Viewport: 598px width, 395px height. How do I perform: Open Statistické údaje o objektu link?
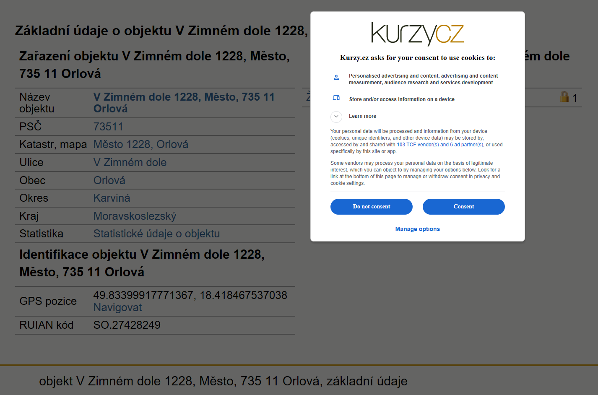(x=156, y=234)
